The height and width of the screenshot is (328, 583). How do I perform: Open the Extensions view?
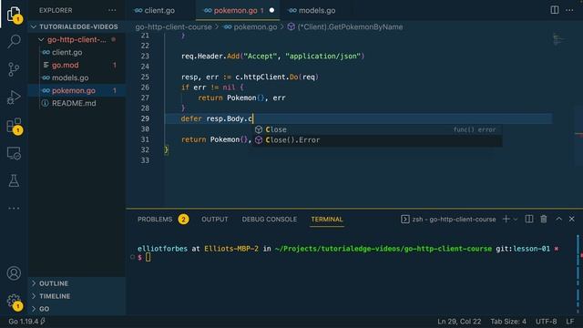point(14,126)
